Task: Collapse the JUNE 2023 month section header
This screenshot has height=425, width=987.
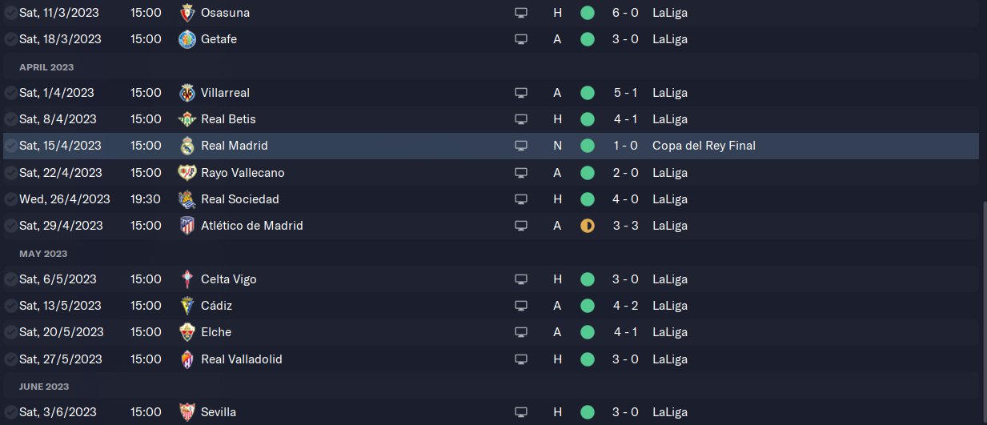Action: [x=491, y=386]
